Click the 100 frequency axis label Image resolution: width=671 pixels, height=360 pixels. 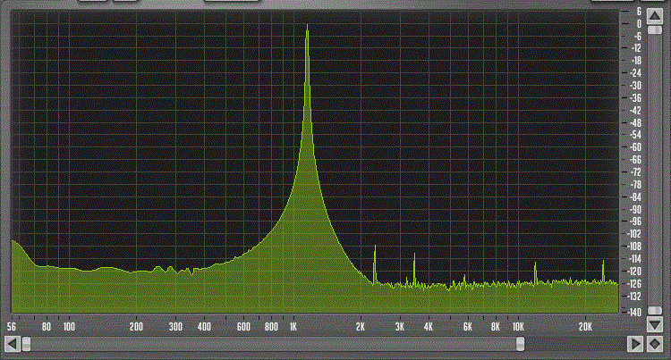[x=69, y=327]
